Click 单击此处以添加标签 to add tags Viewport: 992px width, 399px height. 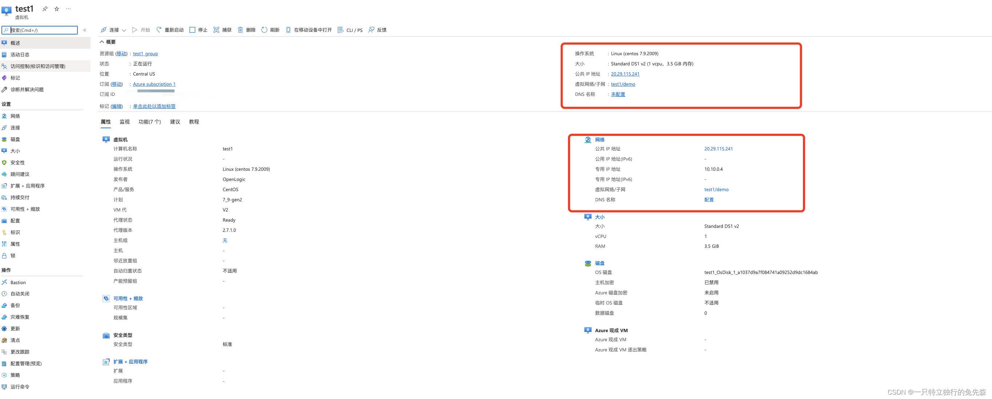click(154, 106)
